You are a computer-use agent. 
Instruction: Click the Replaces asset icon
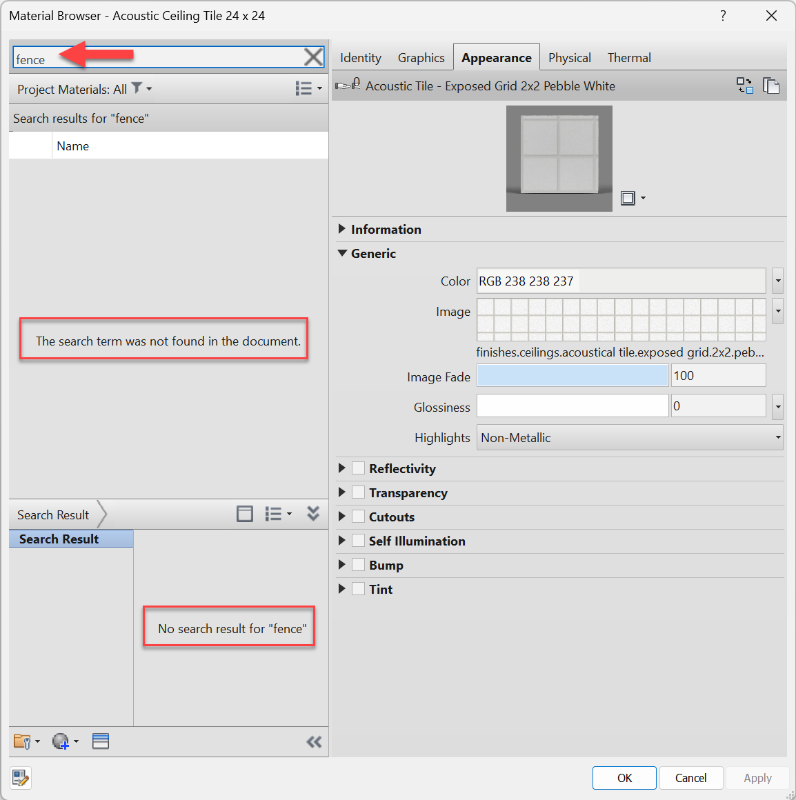pyautogui.click(x=745, y=86)
